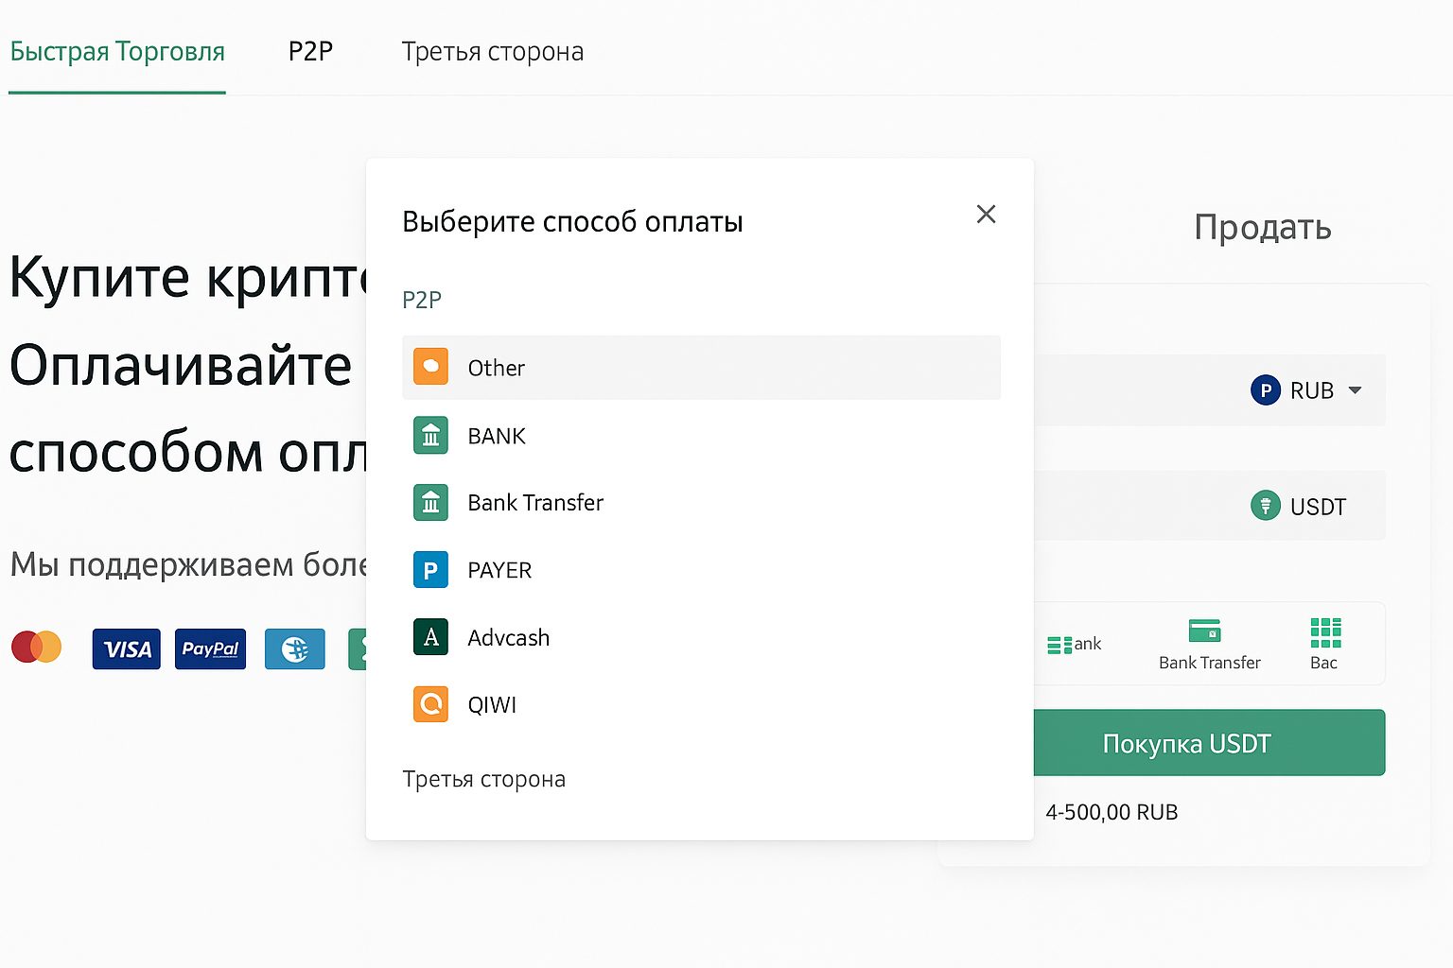Viewport: 1453px width, 968px height.
Task: Click the blue PAYER logo icon
Action: pyautogui.click(x=430, y=570)
